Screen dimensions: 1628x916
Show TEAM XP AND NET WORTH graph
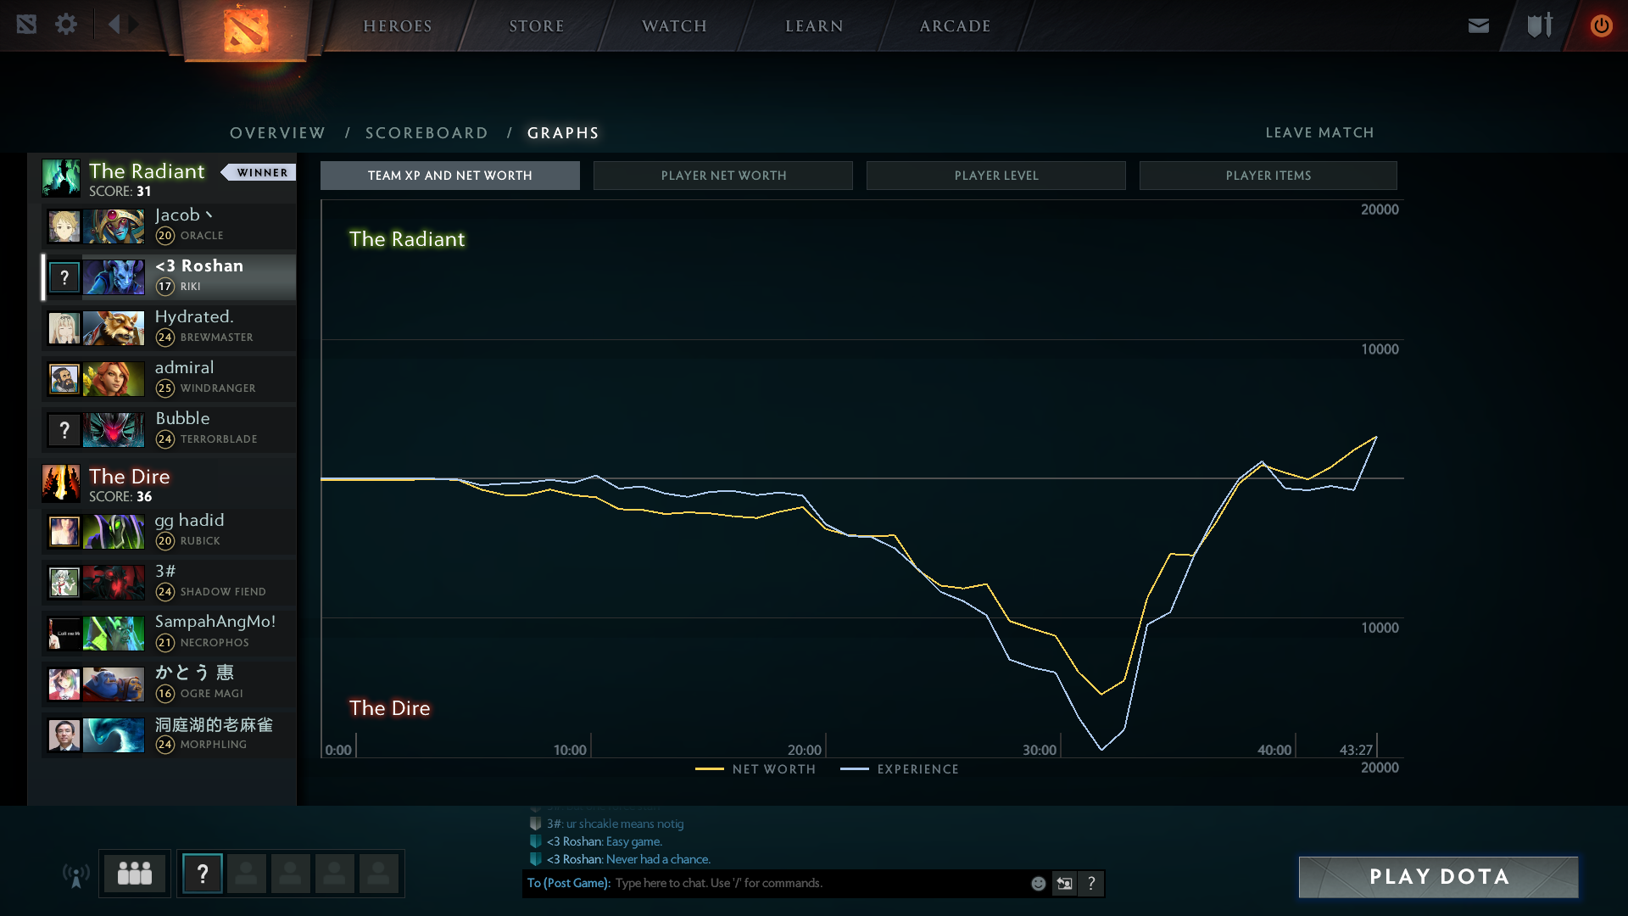click(450, 176)
